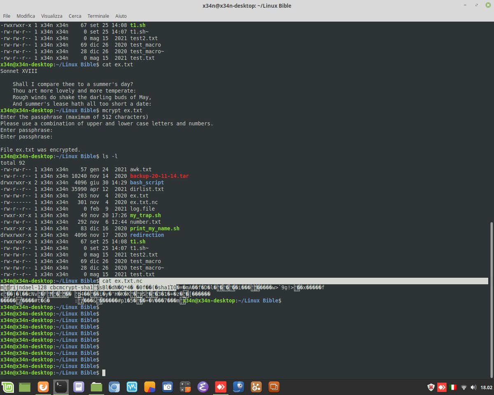
Task: Launch the Calculator from the taskbar
Action: (x=185, y=387)
